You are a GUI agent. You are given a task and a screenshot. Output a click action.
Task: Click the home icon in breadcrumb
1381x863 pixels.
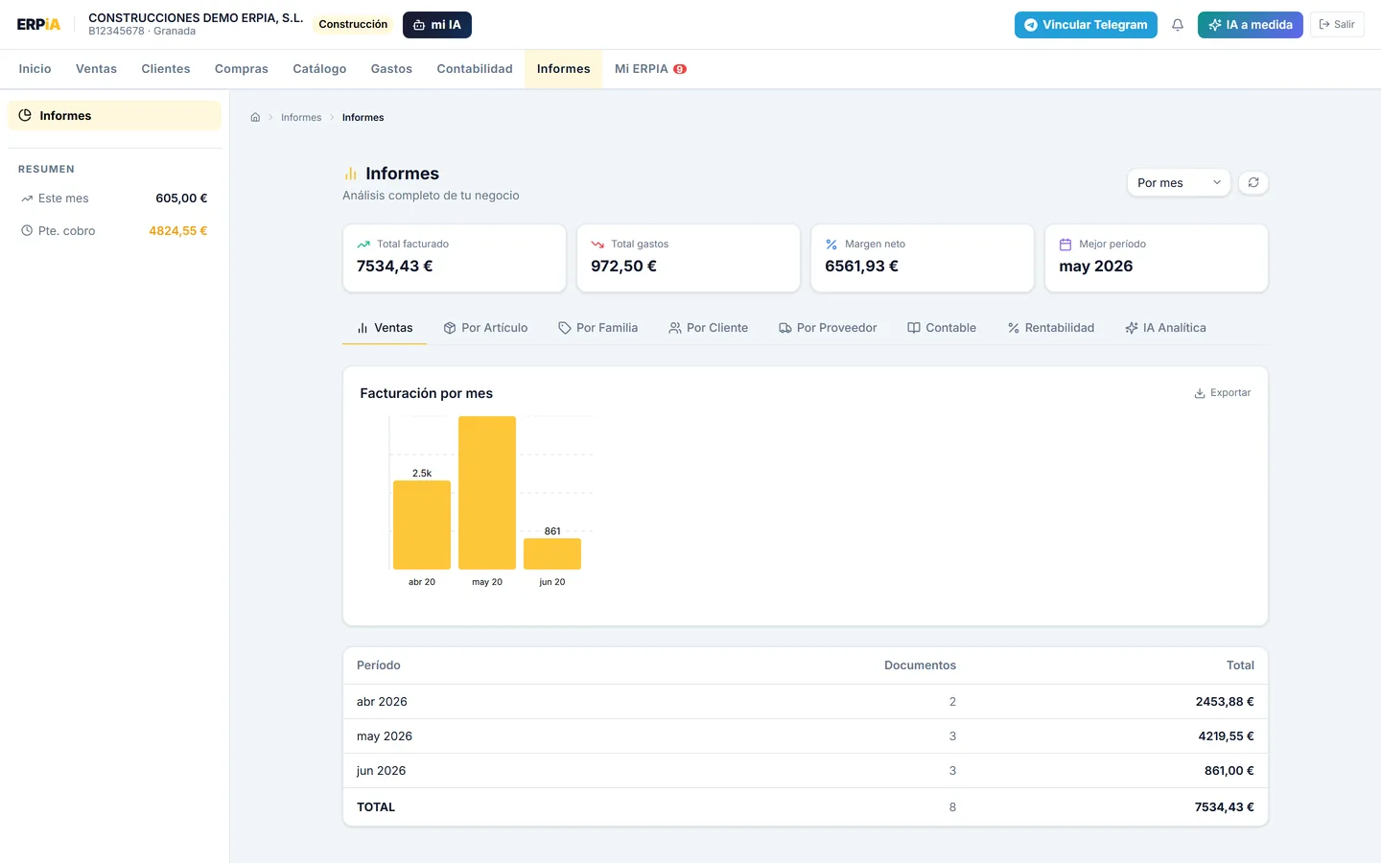click(x=255, y=117)
